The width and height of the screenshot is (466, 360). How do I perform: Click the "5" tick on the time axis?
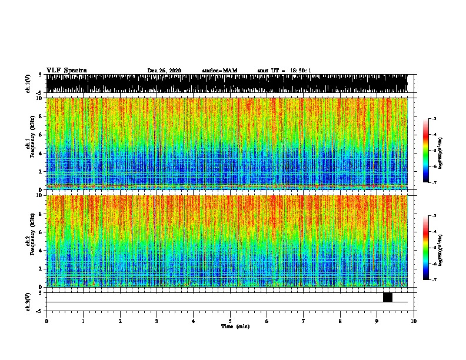(230, 321)
